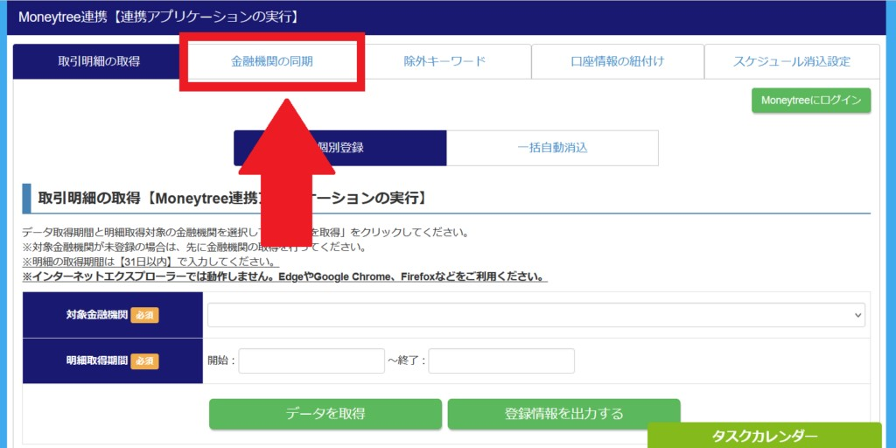Open the 除外キーワード tab
The image size is (896, 448).
444,62
